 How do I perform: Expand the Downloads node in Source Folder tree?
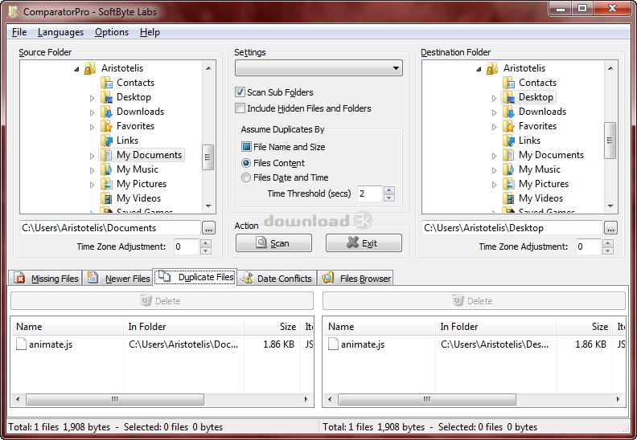(92, 112)
